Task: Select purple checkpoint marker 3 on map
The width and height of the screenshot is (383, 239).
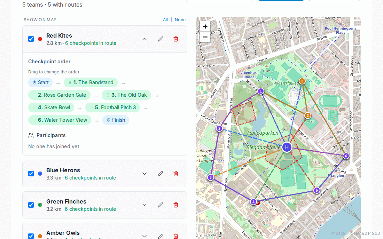Action: (211, 177)
